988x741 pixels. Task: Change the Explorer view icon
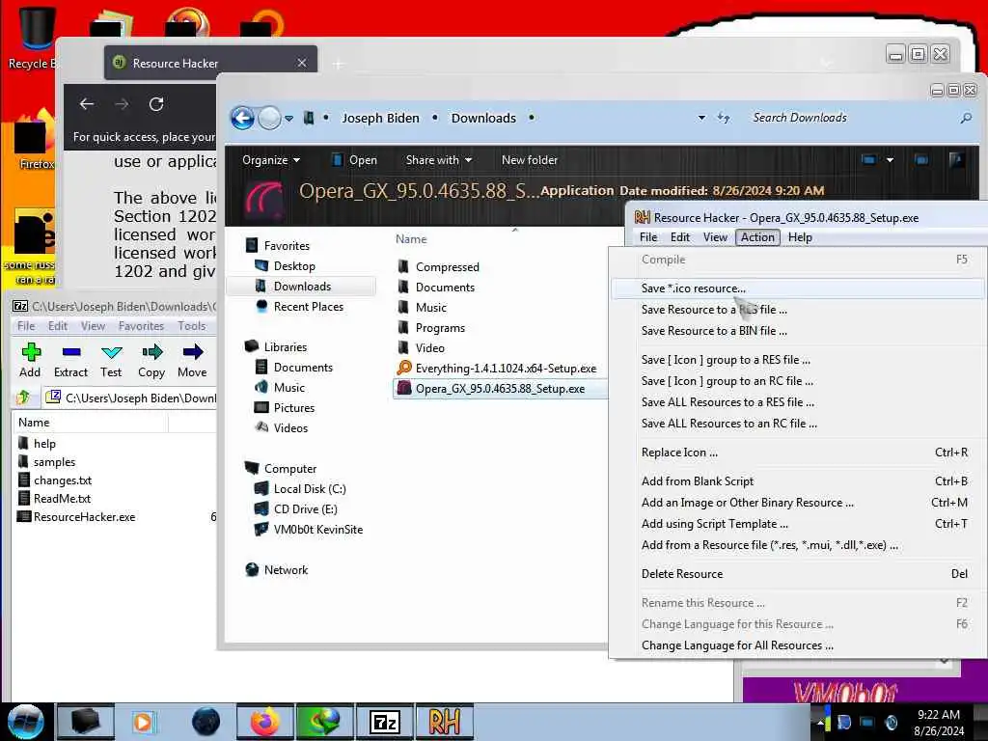point(868,160)
